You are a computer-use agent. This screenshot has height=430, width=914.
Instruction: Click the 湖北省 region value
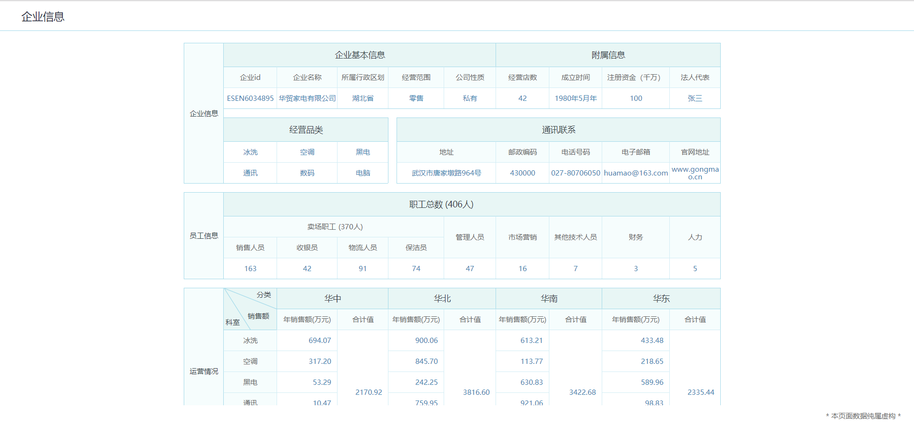pos(363,98)
